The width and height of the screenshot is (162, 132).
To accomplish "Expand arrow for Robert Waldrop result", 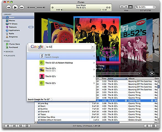I will click(x=94, y=63).
